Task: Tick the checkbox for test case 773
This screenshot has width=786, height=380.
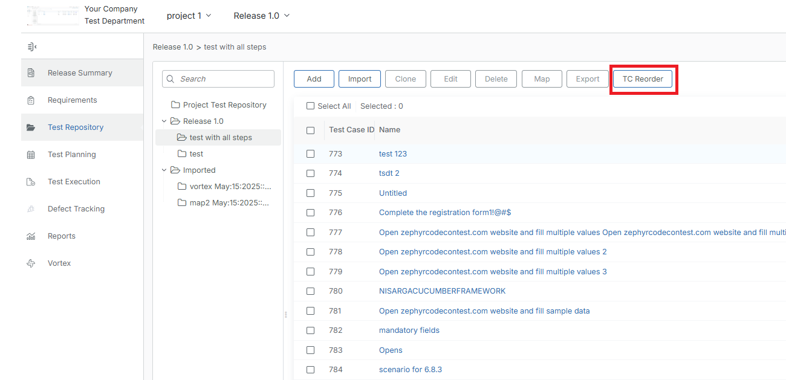Action: pos(310,153)
